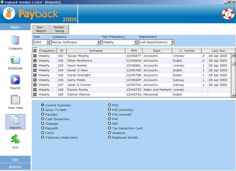Uncheck the Patrick Morrow row checkbox
236x171 pixels.
35,94
